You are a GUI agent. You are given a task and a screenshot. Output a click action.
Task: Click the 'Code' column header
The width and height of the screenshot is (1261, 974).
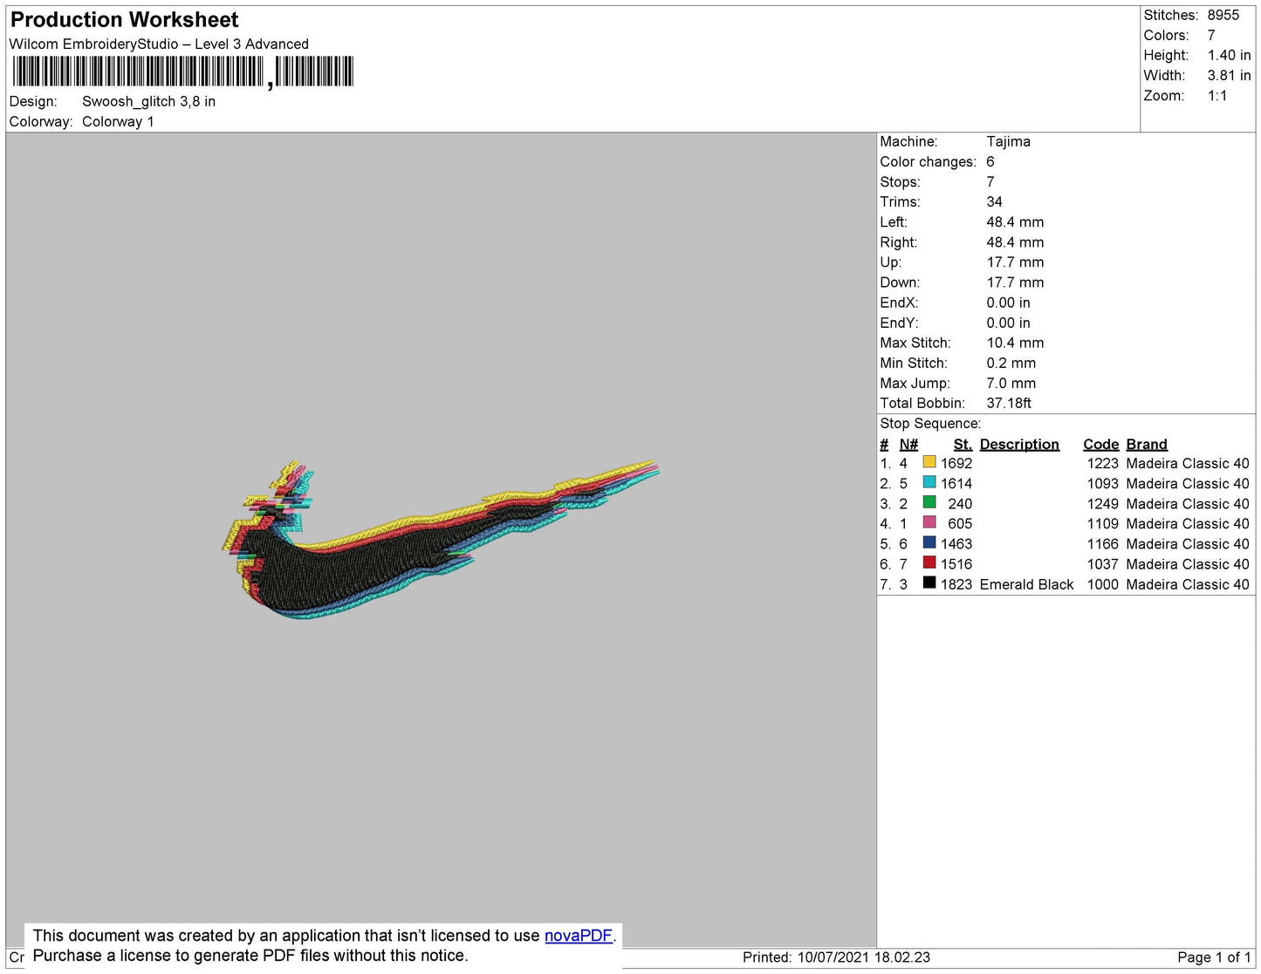[x=1100, y=444]
